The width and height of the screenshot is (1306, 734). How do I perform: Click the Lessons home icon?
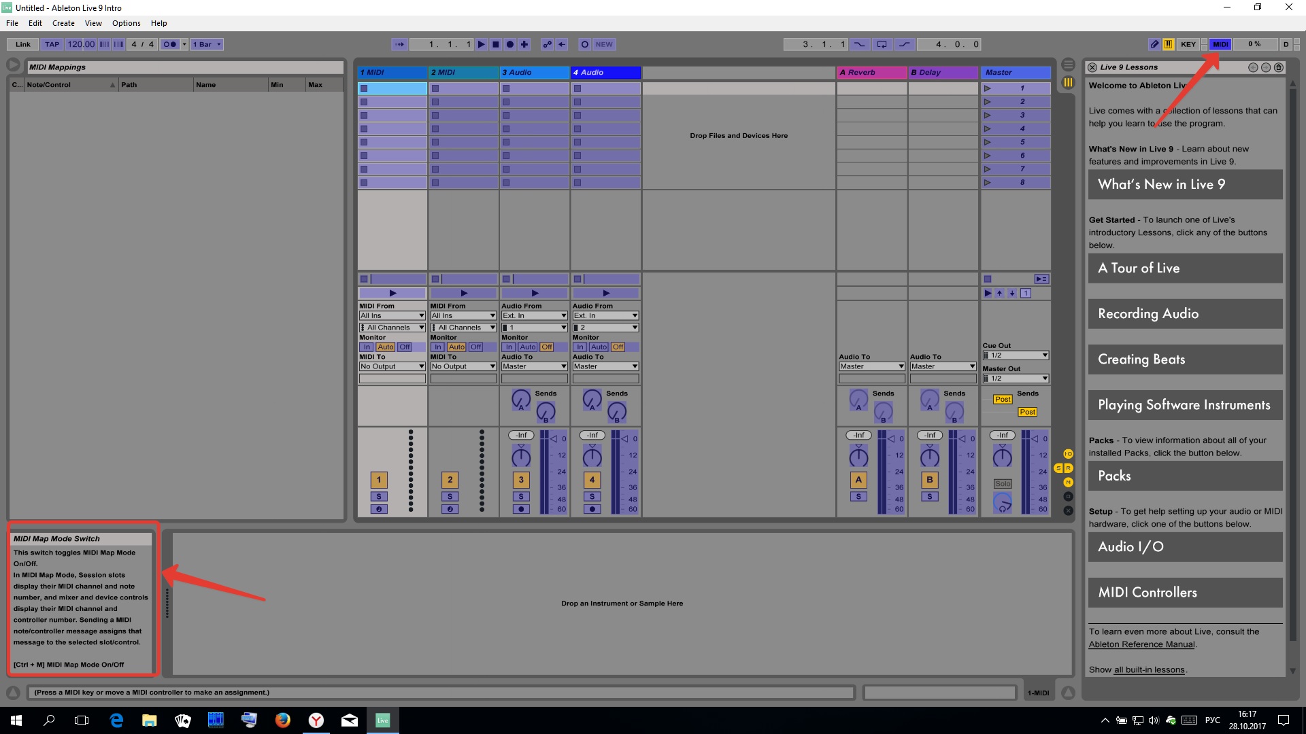(1278, 67)
